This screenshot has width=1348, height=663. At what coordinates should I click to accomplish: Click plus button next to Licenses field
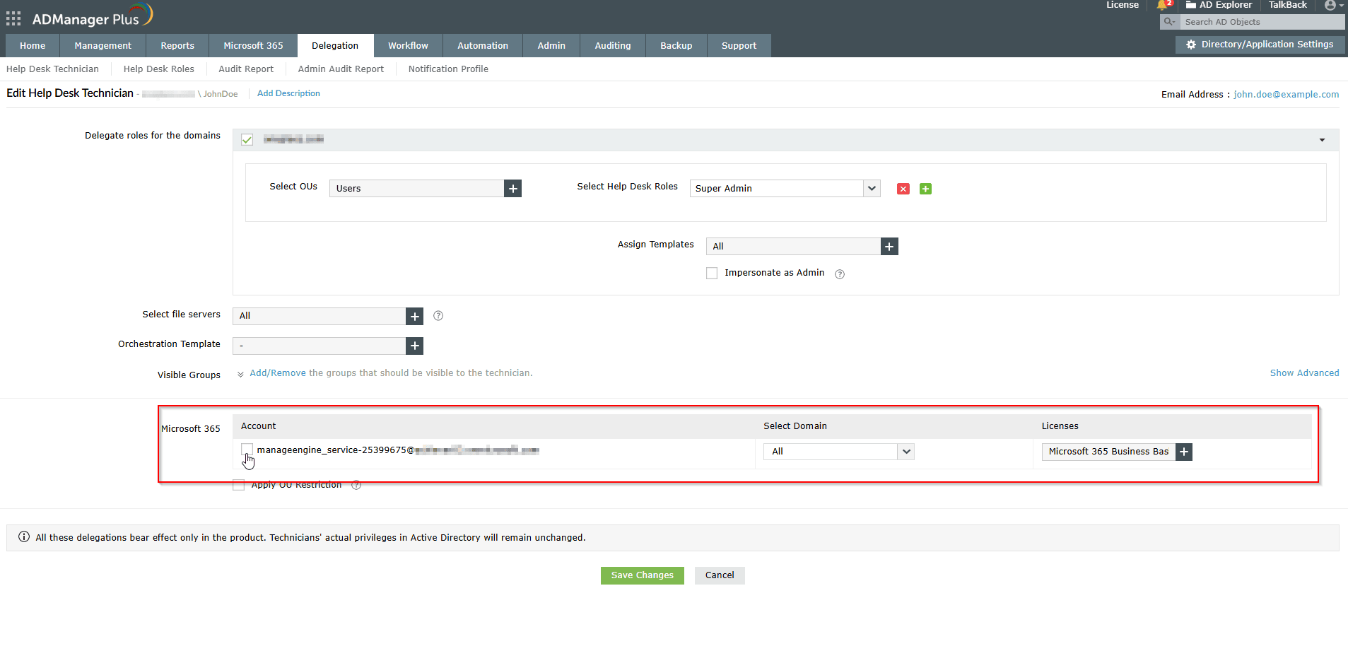(x=1184, y=452)
